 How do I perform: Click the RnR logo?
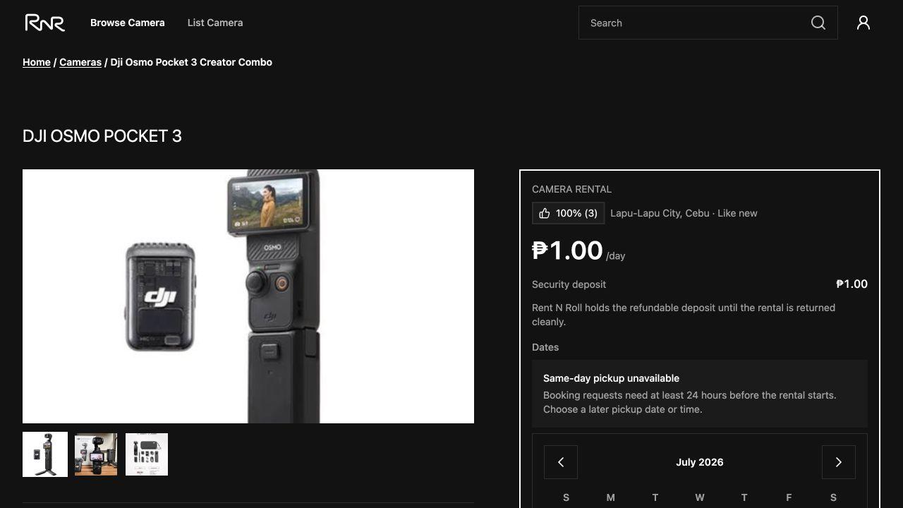(45, 23)
